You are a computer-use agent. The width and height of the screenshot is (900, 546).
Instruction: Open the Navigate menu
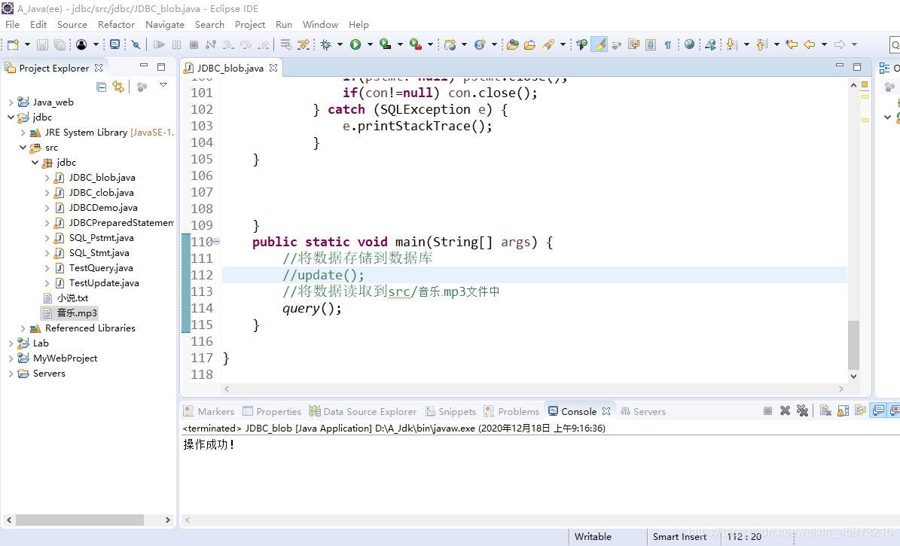click(165, 25)
